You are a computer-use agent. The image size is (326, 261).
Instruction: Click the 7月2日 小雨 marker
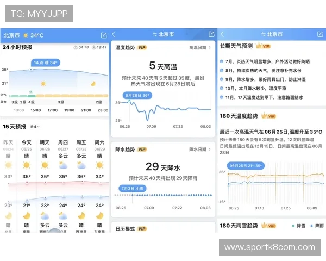coord(133,189)
